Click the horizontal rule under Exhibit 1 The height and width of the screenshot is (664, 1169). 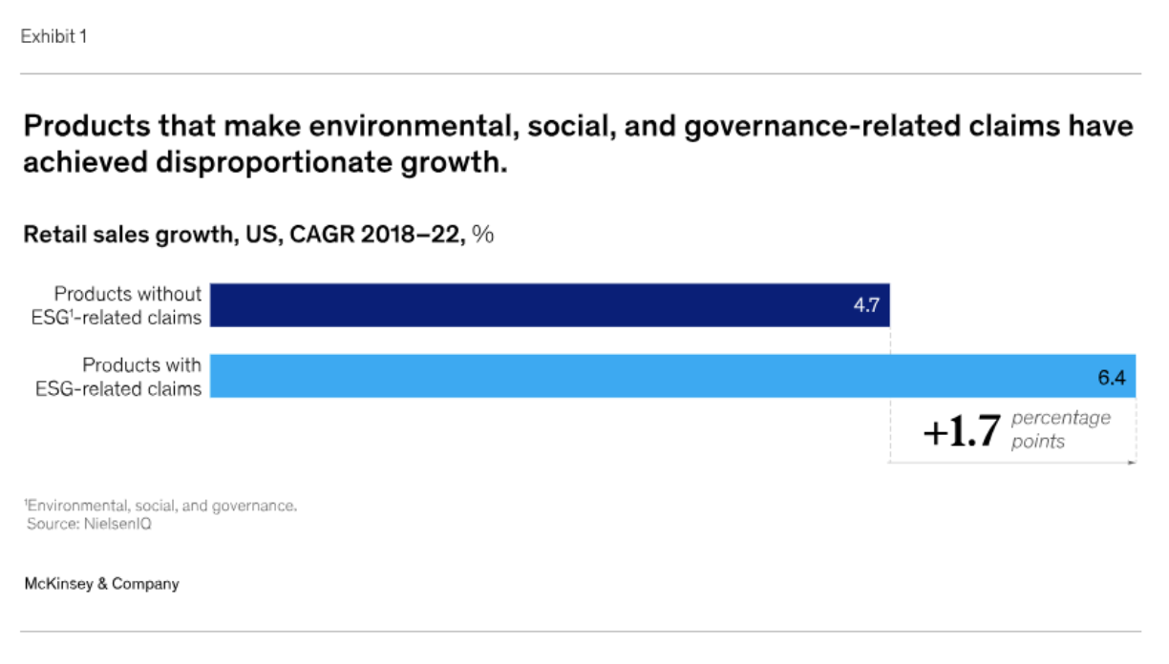(581, 73)
